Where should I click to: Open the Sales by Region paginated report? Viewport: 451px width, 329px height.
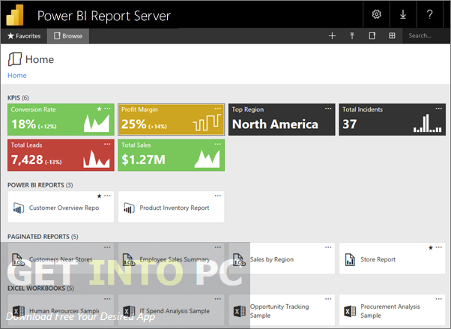[x=282, y=259]
